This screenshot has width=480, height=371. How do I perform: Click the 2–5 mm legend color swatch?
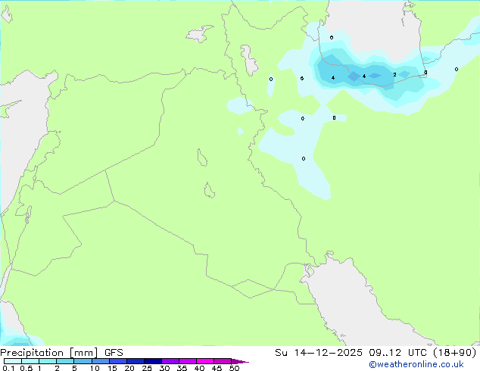coord(65,361)
